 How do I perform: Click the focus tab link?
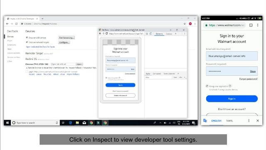tap(47, 74)
